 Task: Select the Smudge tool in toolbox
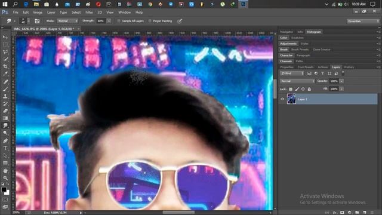click(x=5, y=125)
